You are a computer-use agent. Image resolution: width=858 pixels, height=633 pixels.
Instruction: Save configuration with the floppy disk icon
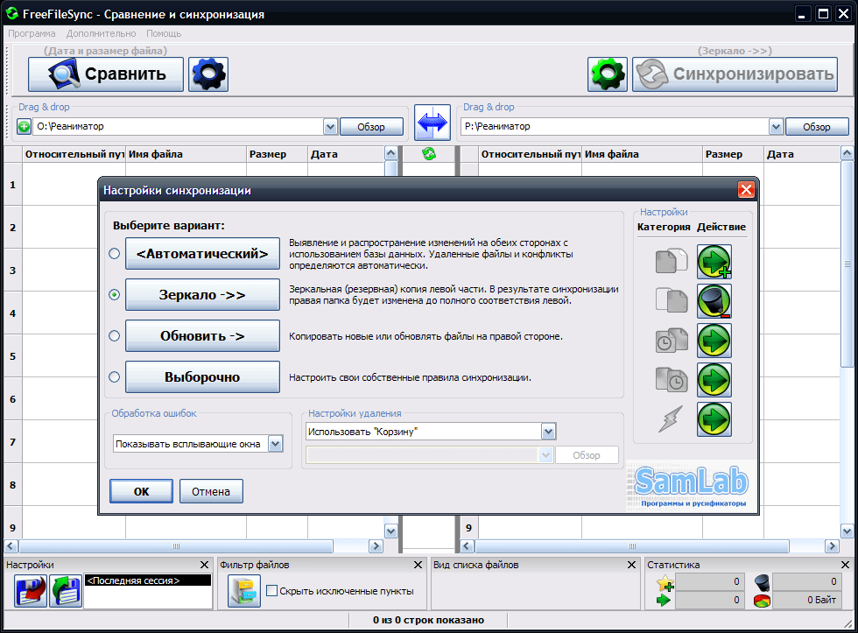pos(31,591)
